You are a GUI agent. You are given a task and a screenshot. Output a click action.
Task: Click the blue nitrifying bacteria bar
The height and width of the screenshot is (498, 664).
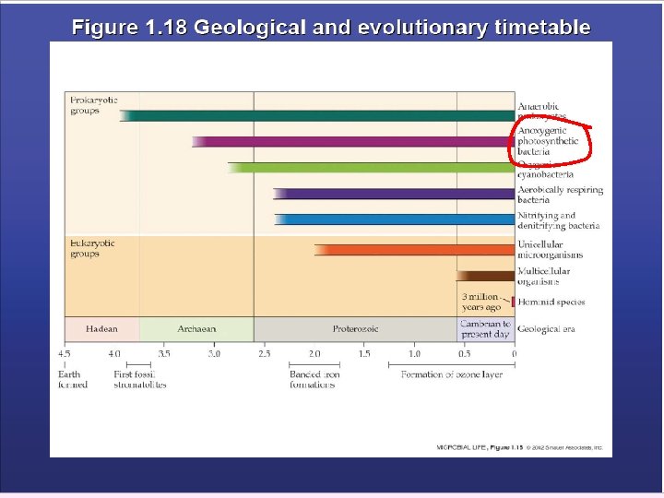395,219
